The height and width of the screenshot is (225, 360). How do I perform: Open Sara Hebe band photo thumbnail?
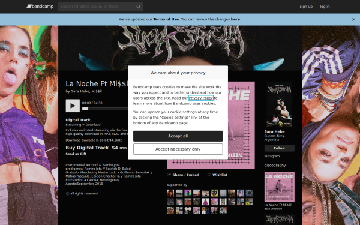[279, 104]
